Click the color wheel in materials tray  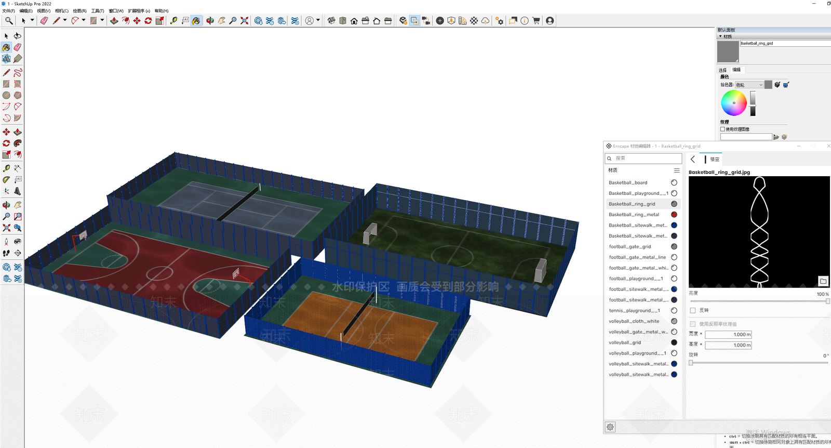point(734,103)
